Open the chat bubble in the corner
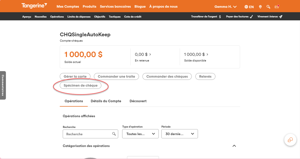The image size is (300, 159). (290, 140)
